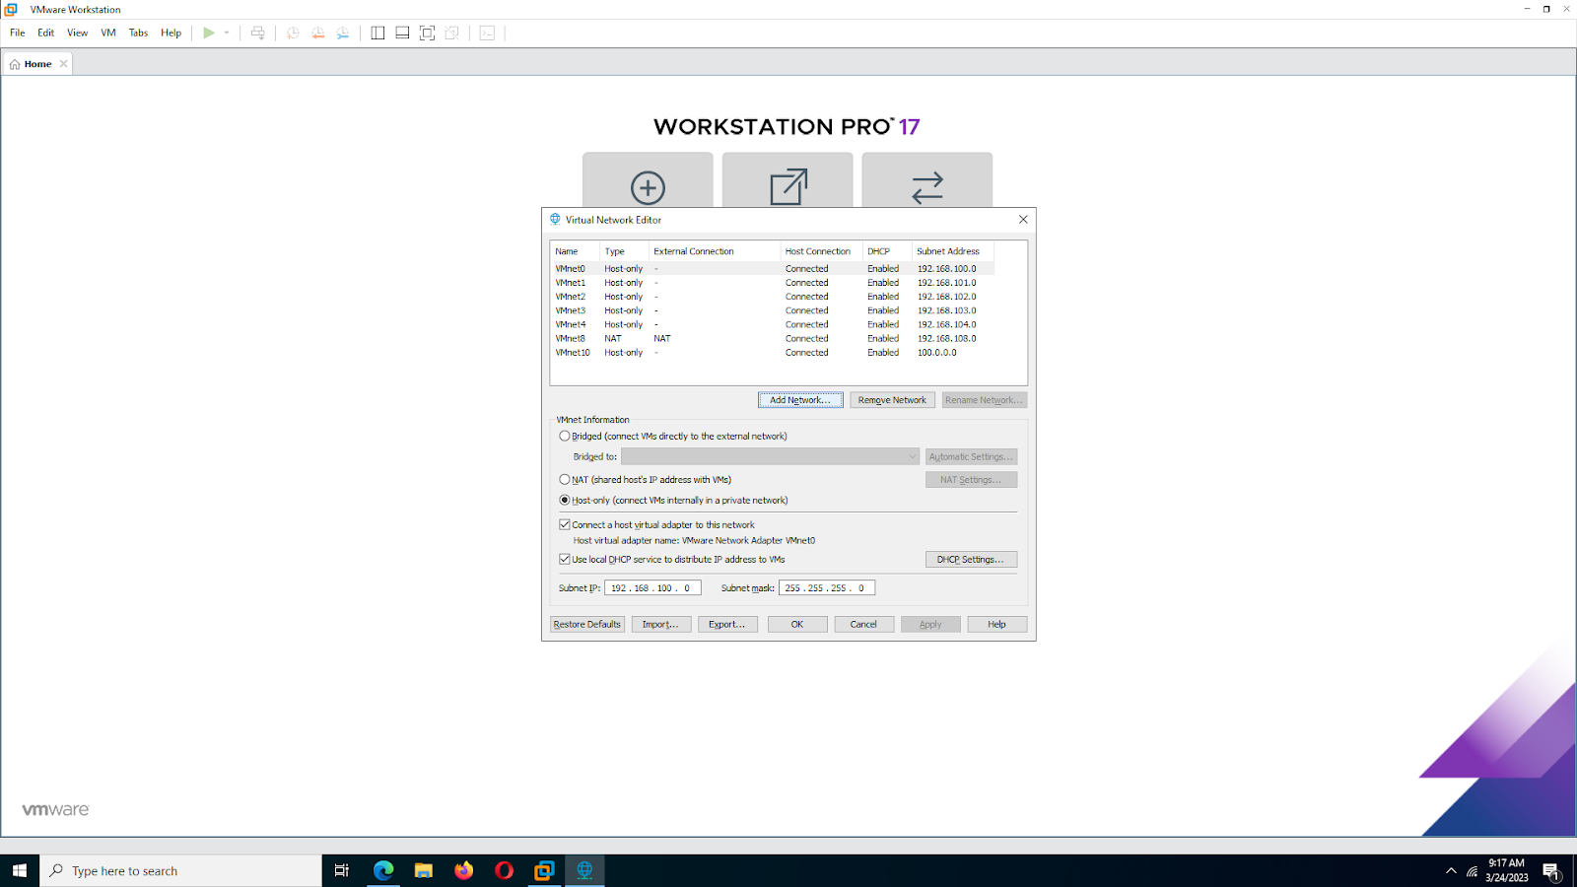Screen dimensions: 1577x887
Task: Click the green Power On play icon
Action: [209, 33]
